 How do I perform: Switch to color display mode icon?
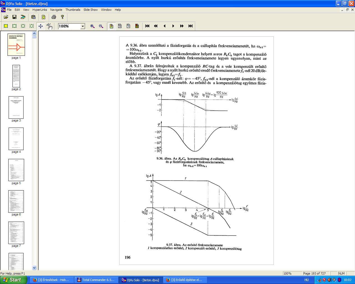click(x=111, y=26)
